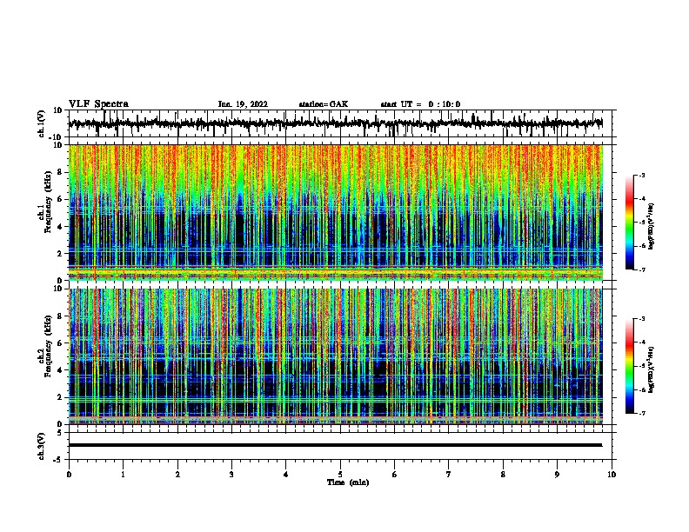Click the ch.2 spectrogram color scale bar
Screen dimensions: 689x532
[629, 366]
